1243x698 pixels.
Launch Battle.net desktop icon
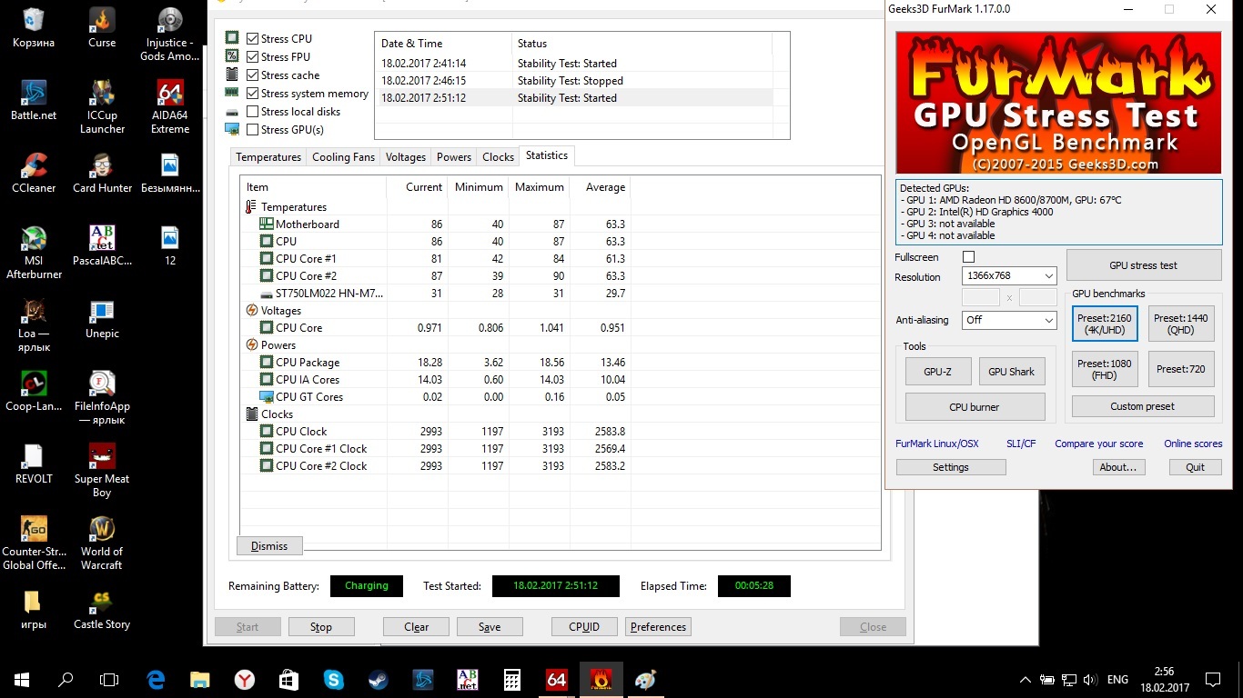tap(34, 100)
